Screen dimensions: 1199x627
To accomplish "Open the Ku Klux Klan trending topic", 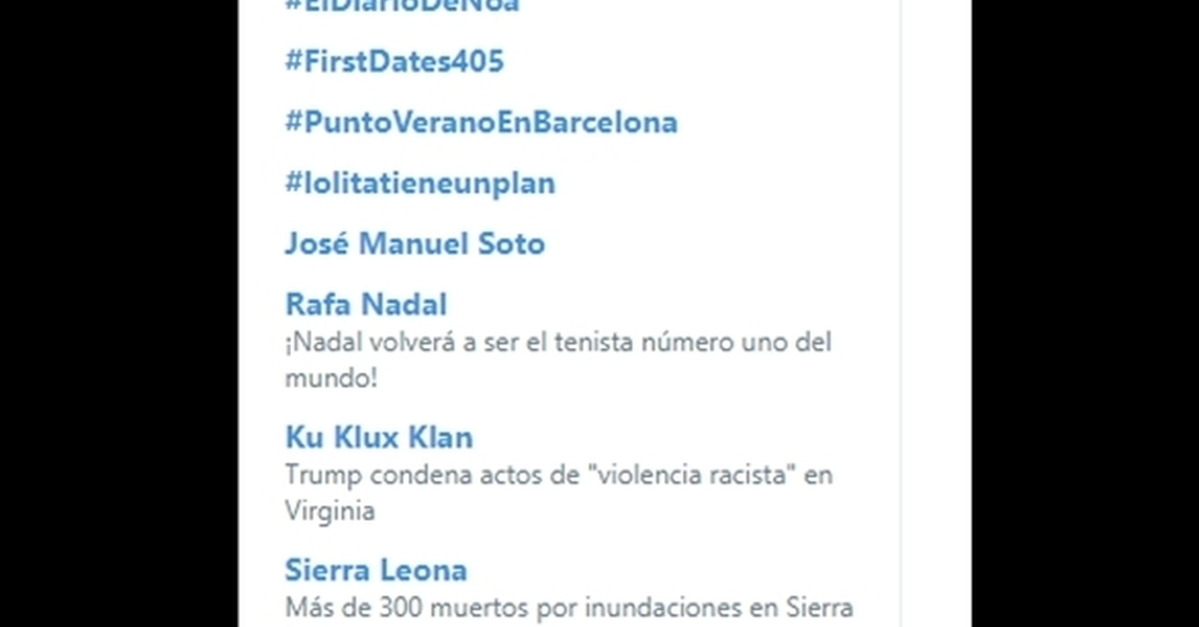I will pyautogui.click(x=379, y=437).
